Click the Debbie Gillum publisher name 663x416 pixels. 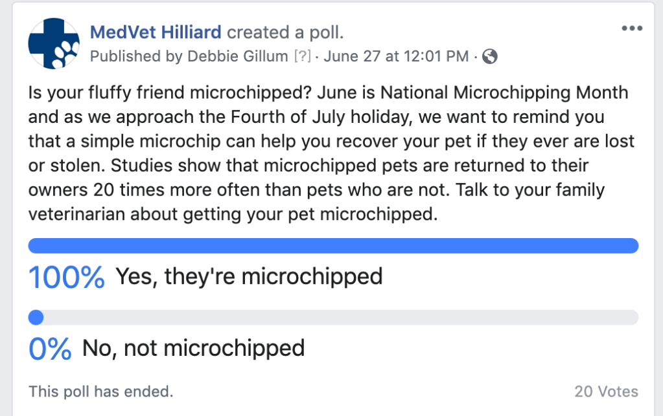[237, 56]
